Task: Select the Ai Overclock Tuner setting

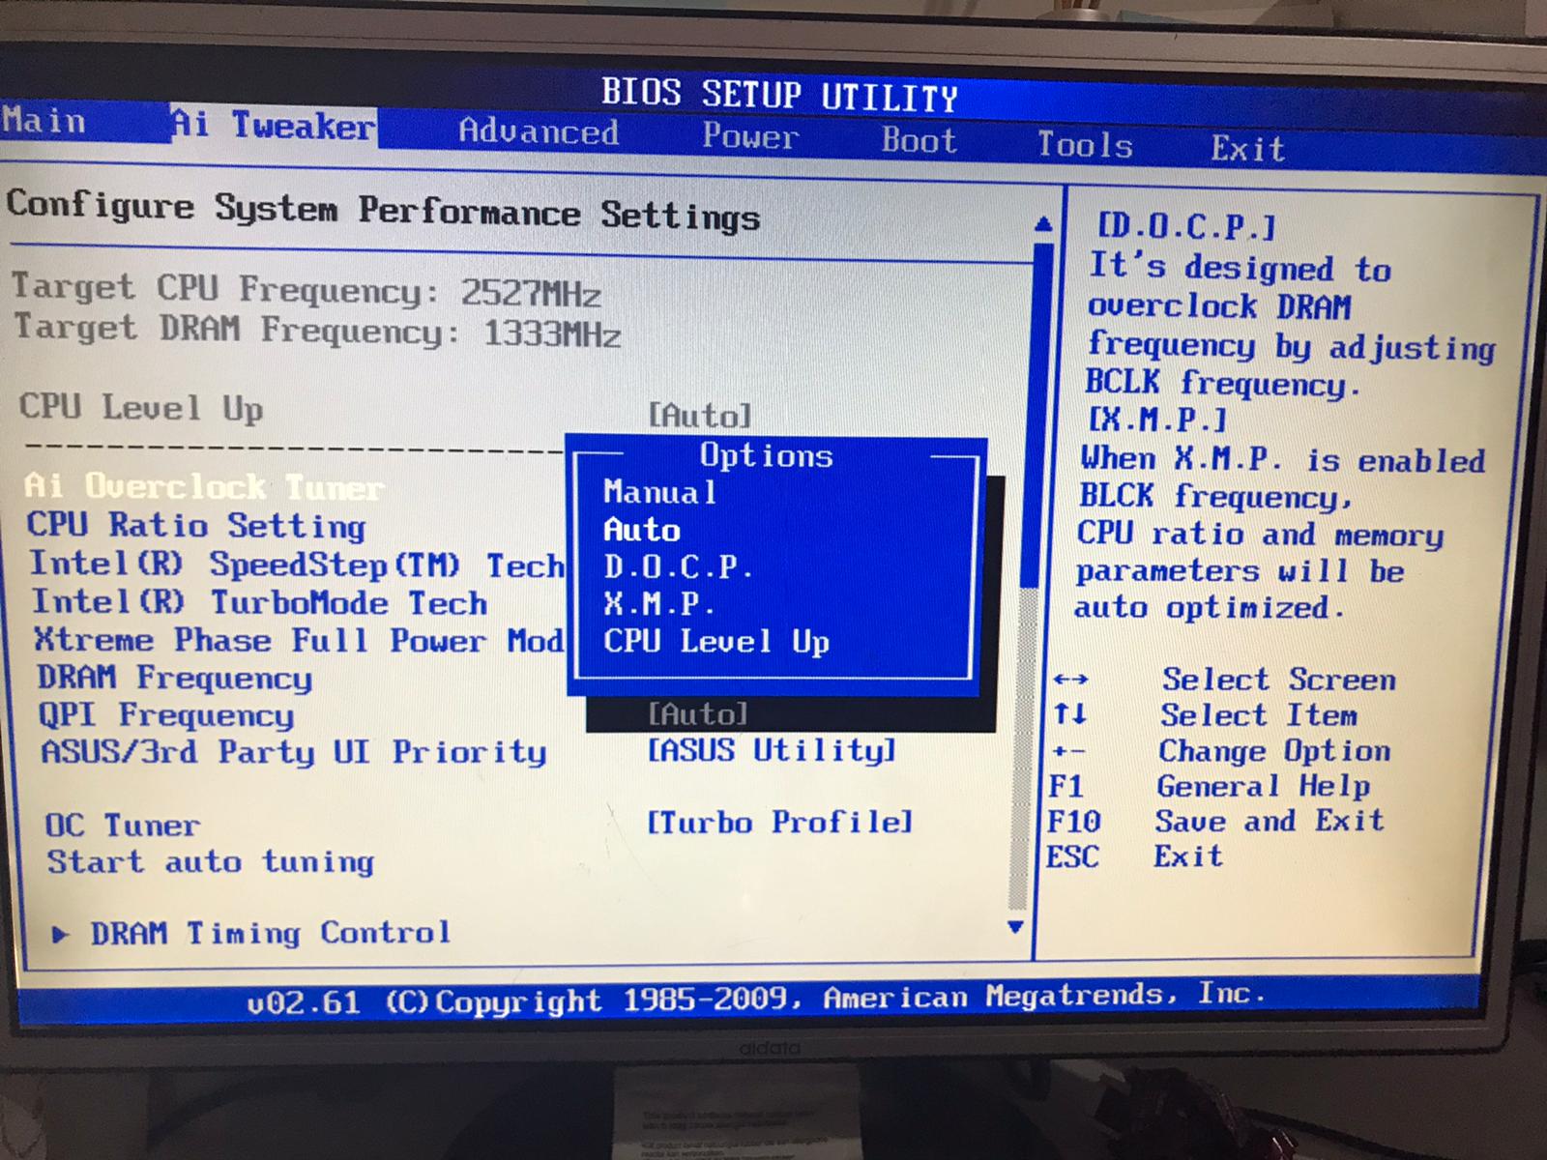Action: click(204, 486)
